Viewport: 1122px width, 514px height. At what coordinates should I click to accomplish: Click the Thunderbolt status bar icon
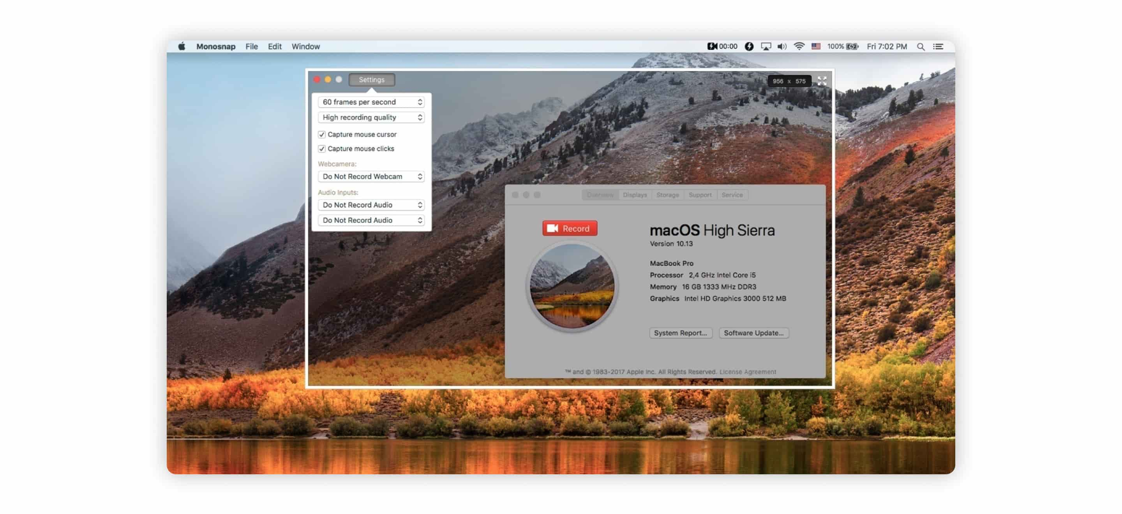pyautogui.click(x=748, y=46)
